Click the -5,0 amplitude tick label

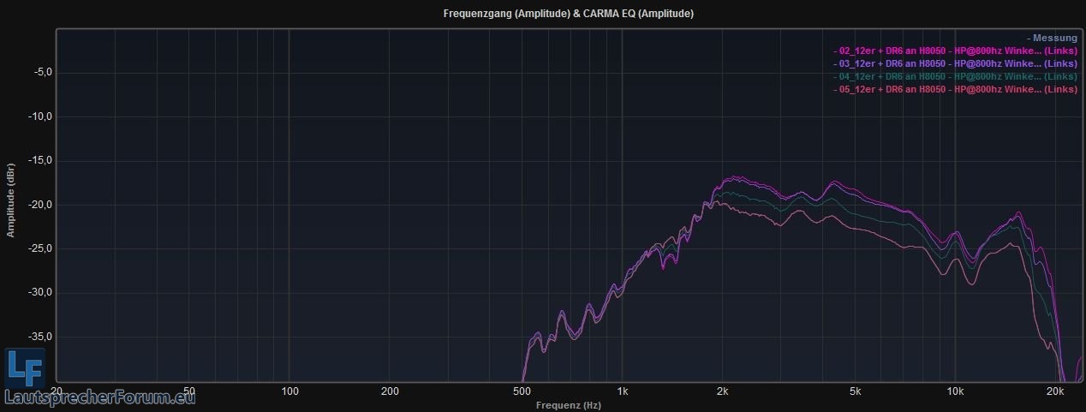pos(44,72)
